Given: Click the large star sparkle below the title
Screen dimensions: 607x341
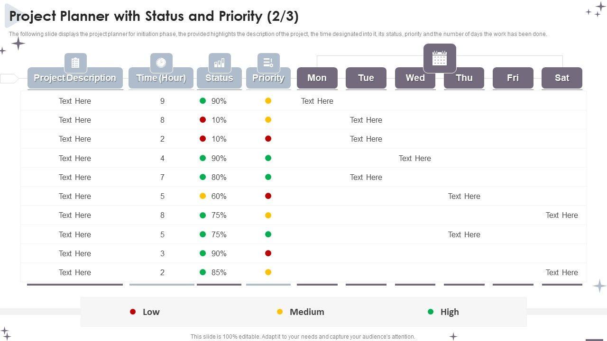Looking at the screenshot, I should pyautogui.click(x=18, y=44).
